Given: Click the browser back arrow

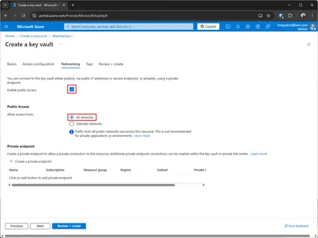Looking at the screenshot, I should 6,16.
